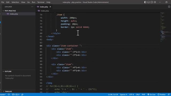Place cursor on 'height: auto;' line

coord(69,21)
